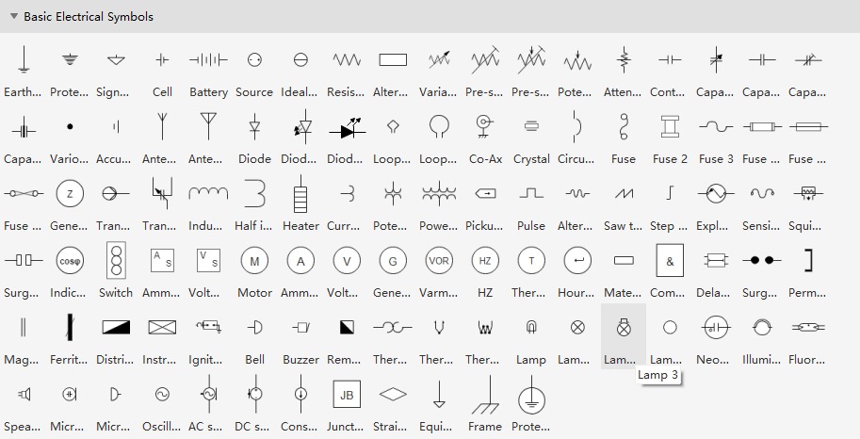Pick the Circuit breaker symbol
This screenshot has height=439, width=860.
[576, 127]
